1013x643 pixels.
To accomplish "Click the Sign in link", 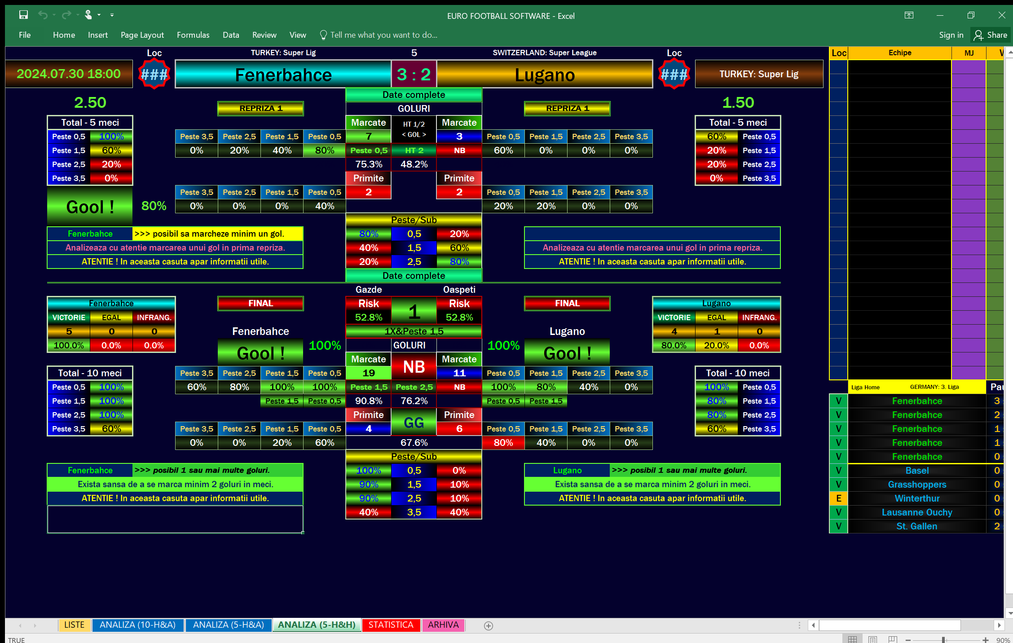I will [951, 35].
